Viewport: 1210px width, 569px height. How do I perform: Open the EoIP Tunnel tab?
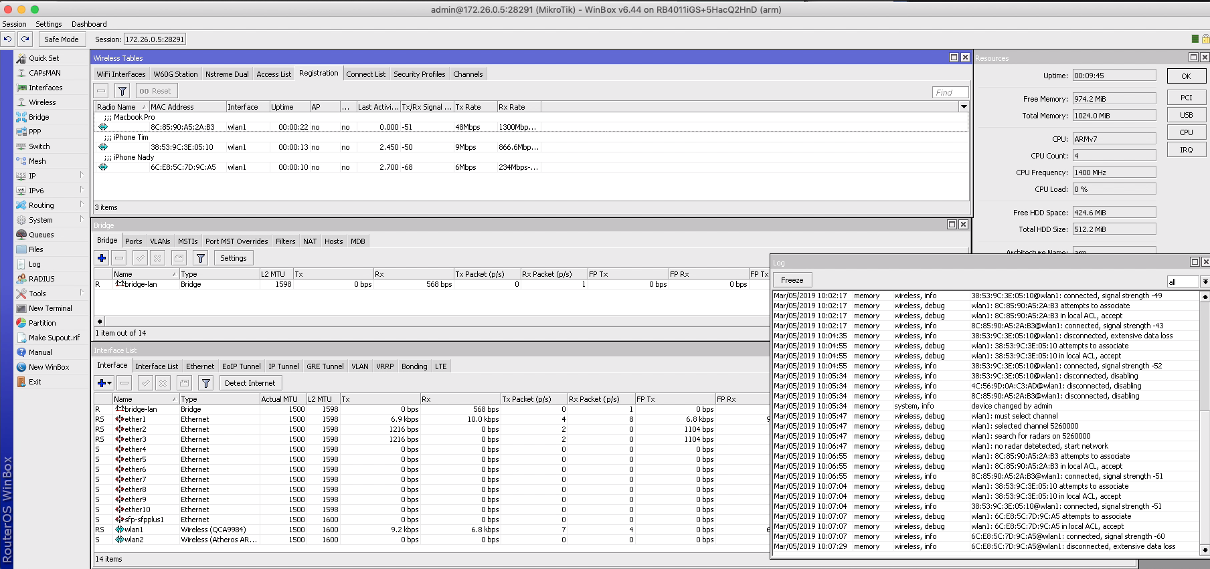242,366
